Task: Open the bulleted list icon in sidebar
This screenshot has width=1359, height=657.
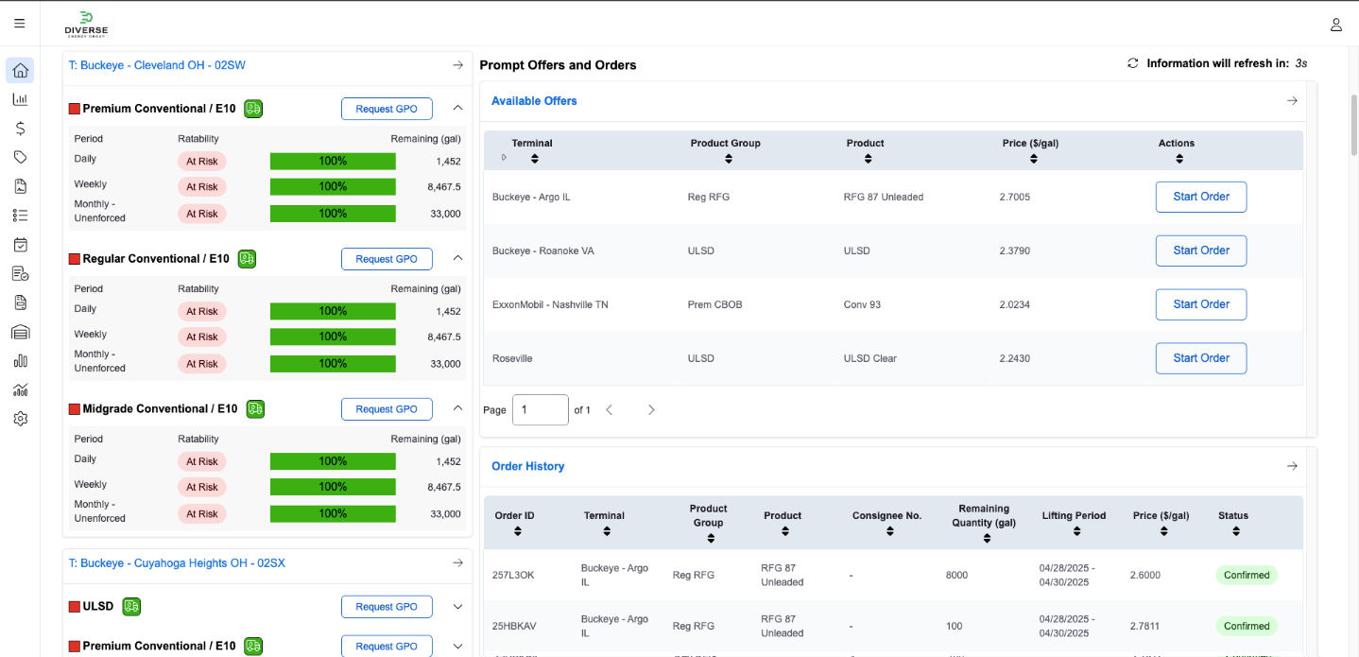Action: (x=20, y=216)
